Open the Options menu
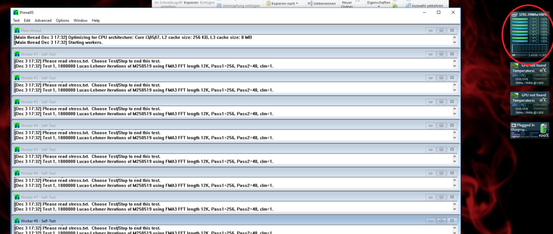The width and height of the screenshot is (553, 234). [x=62, y=20]
